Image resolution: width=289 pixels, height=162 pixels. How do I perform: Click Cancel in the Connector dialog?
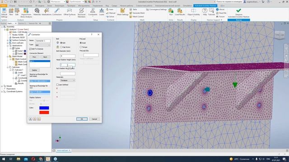[94, 119]
